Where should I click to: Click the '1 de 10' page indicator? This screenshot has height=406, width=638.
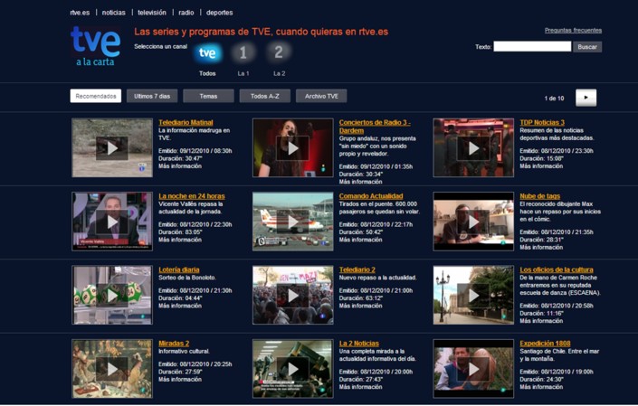coord(554,98)
